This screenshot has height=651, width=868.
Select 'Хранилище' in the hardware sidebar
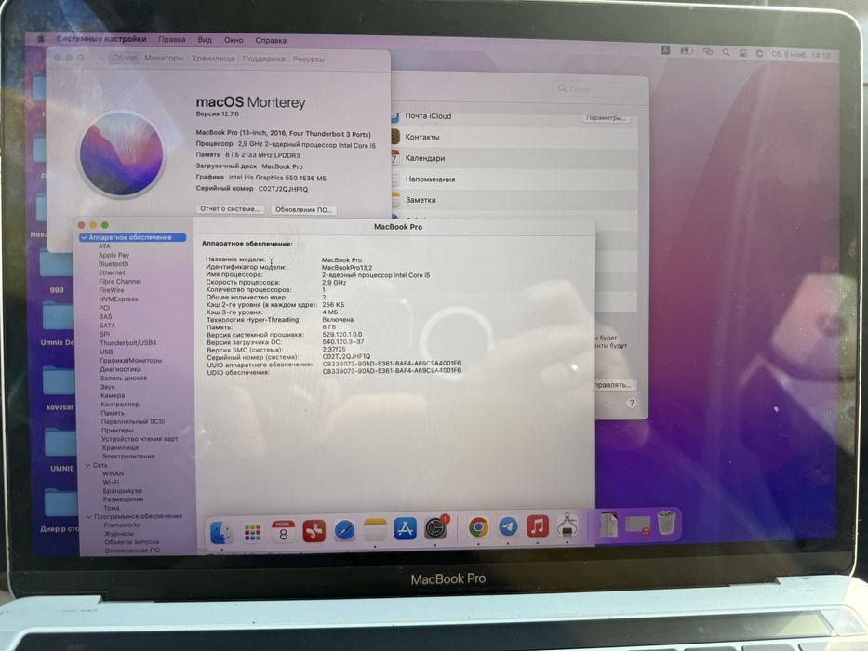120,447
